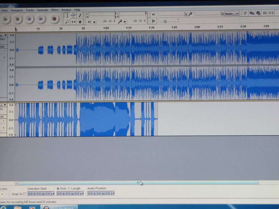
Task: Open the Generate menu
Action: click(x=43, y=10)
